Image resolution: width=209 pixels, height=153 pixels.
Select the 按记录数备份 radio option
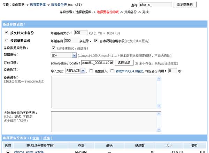pyautogui.click(x=7, y=40)
